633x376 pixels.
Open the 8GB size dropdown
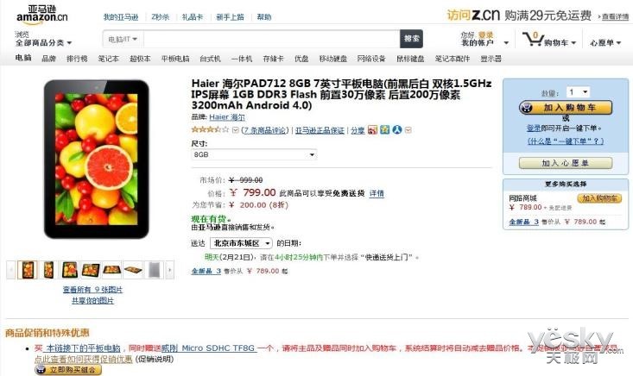tap(254, 154)
